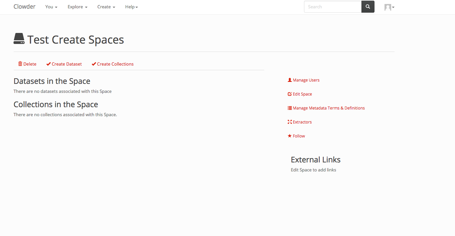Click the trash icon next to Delete
This screenshot has width=455, height=236.
coord(20,64)
